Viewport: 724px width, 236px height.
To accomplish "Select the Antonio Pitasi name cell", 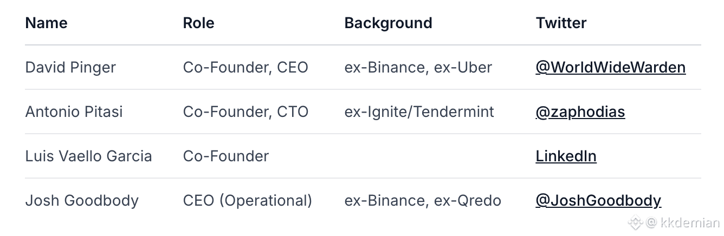I will point(74,112).
